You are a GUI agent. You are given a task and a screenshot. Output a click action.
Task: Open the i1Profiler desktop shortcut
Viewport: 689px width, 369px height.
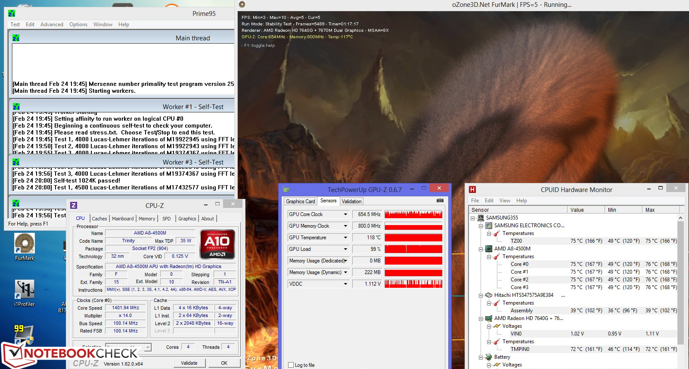pyautogui.click(x=25, y=292)
